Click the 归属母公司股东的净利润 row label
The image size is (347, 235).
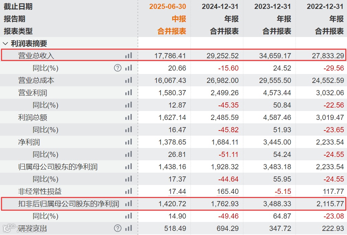[58, 167]
